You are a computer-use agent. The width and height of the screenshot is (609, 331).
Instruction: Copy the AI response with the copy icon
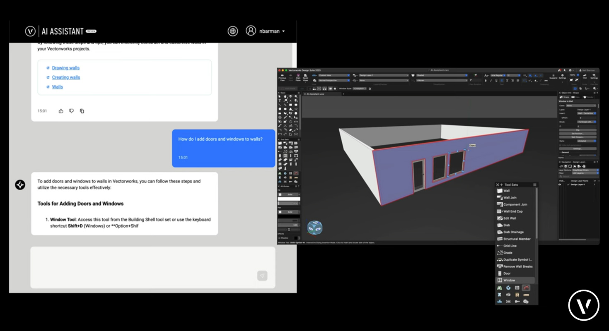pyautogui.click(x=82, y=111)
